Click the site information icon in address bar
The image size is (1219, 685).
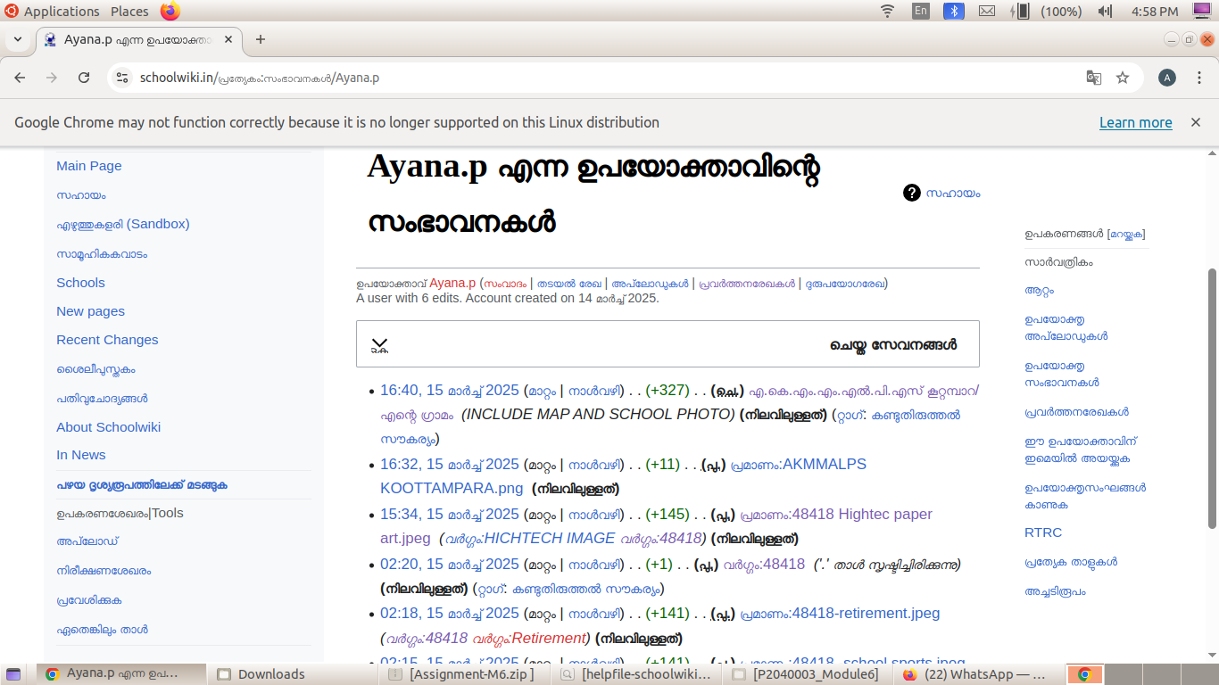click(x=123, y=78)
